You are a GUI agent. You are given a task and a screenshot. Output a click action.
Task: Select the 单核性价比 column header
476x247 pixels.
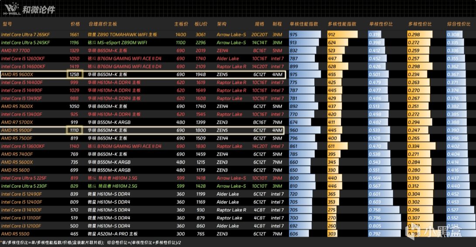381,24
